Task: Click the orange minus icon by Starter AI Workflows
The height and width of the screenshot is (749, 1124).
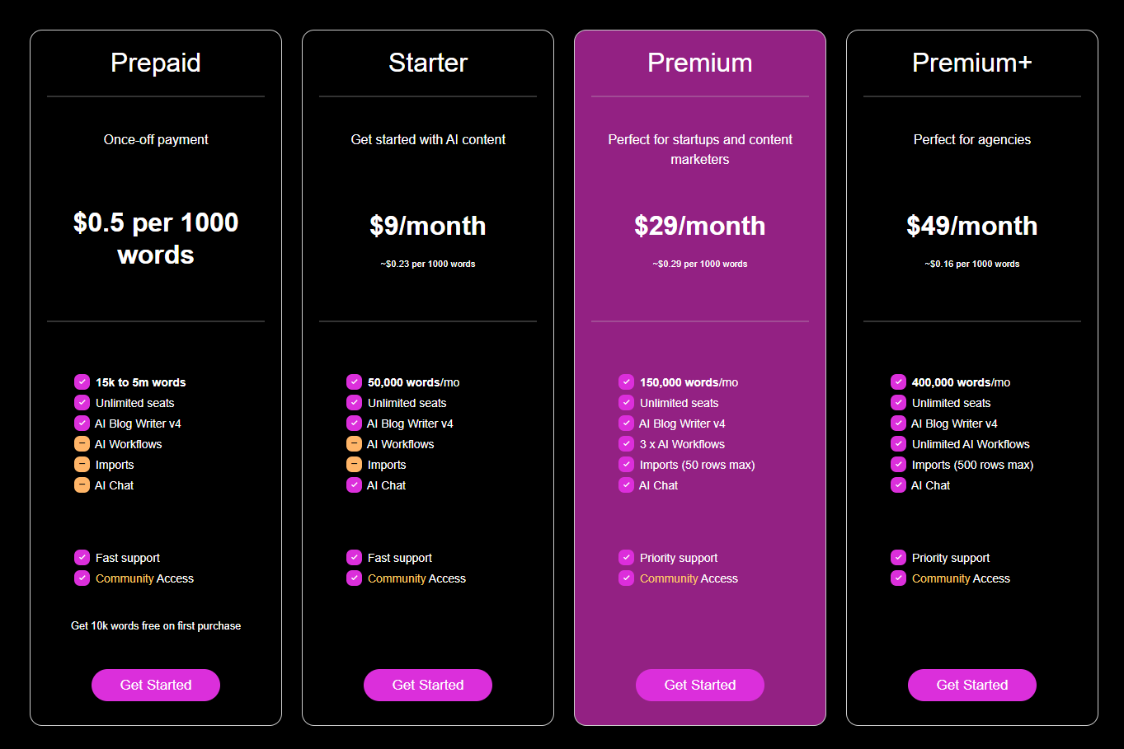Action: (354, 443)
